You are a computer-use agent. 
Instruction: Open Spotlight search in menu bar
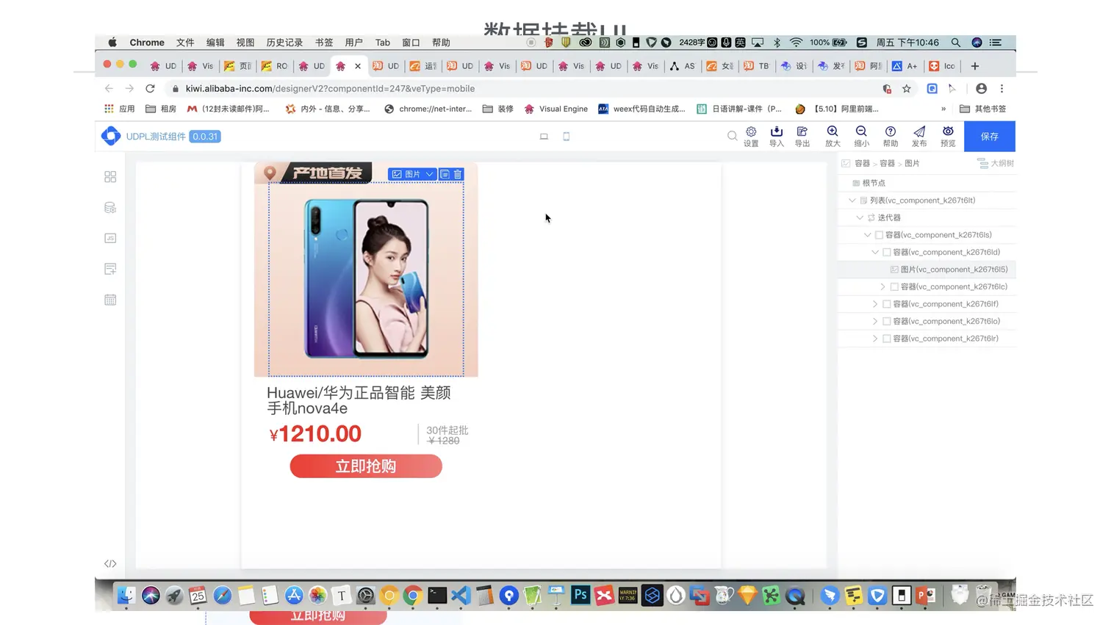pyautogui.click(x=956, y=43)
